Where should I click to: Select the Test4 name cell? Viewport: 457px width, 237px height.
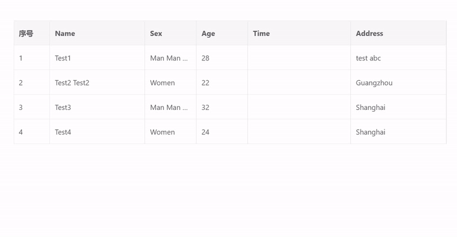coord(63,132)
